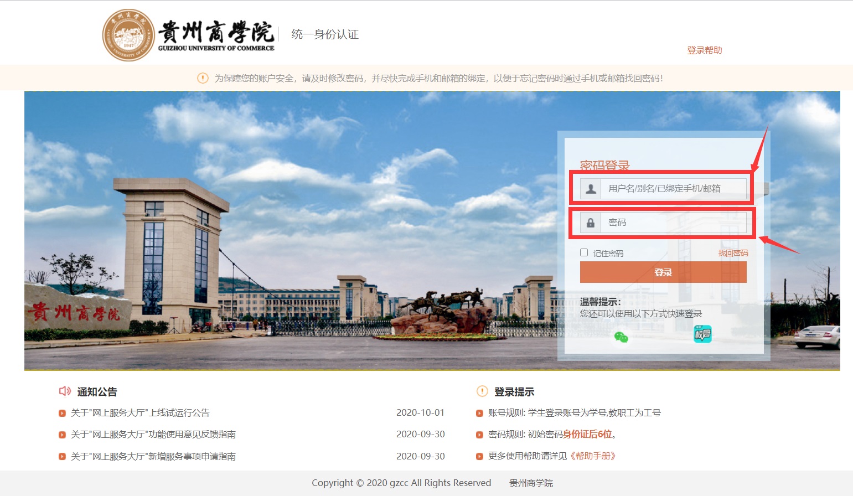
Task: Focus the username input field
Action: pyautogui.click(x=673, y=189)
